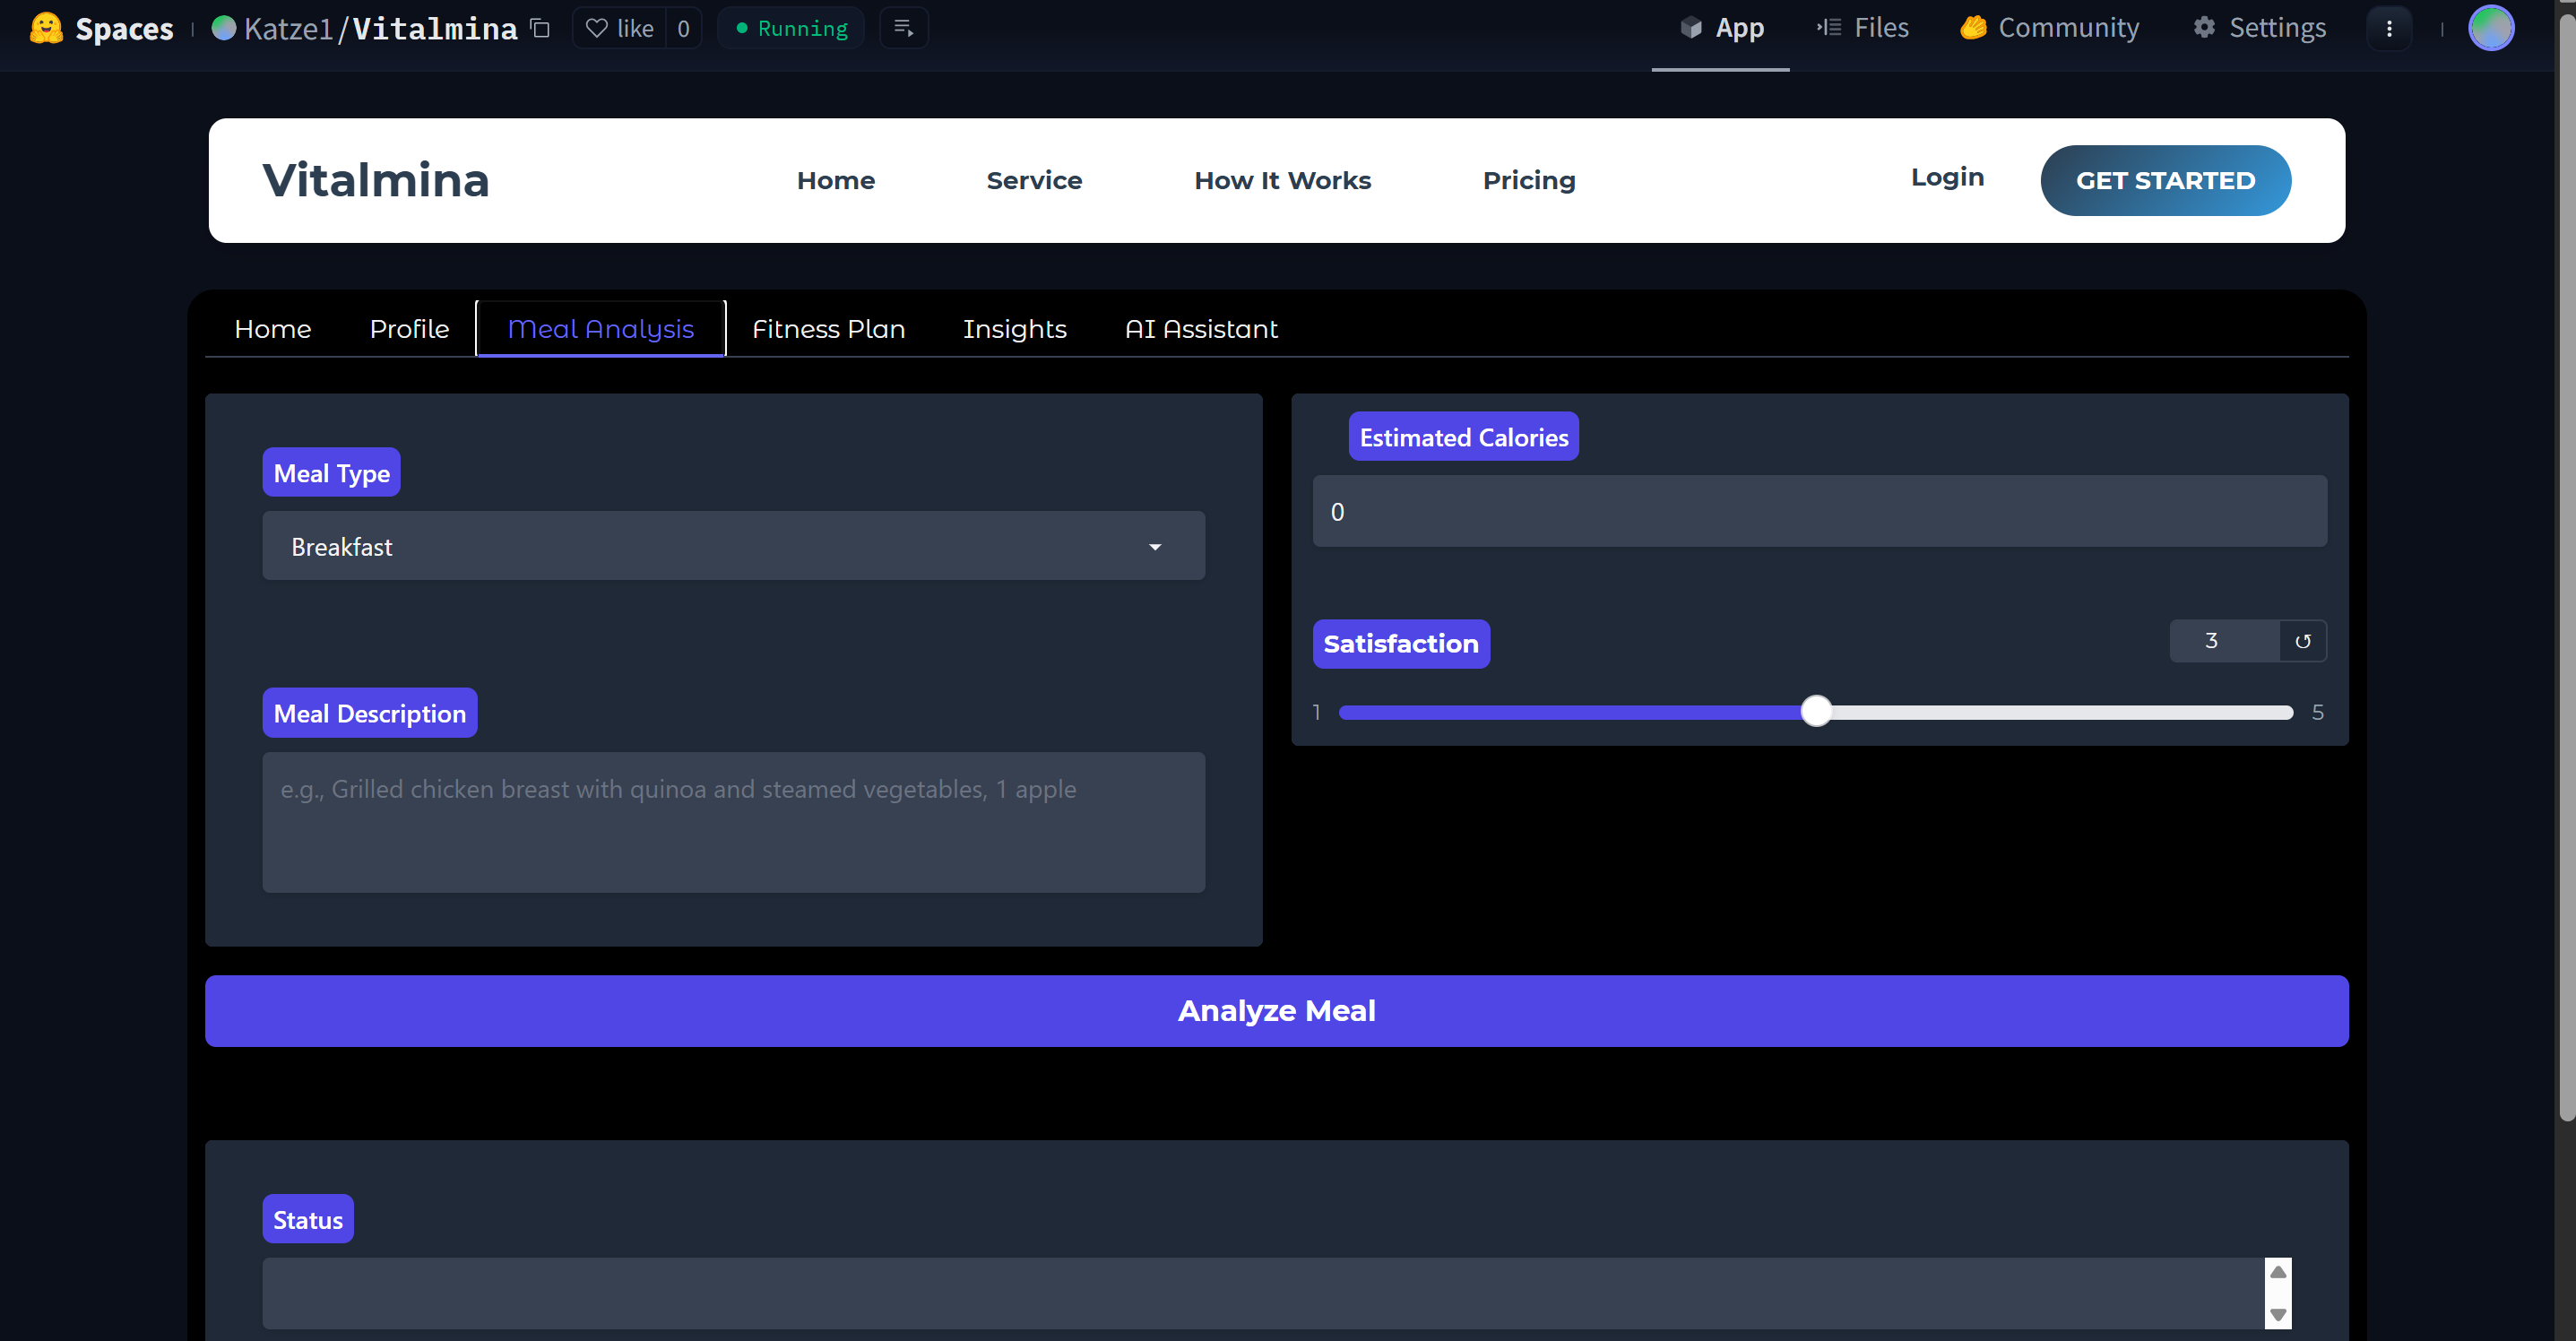
Task: Open the logs icon next to Running
Action: (903, 28)
